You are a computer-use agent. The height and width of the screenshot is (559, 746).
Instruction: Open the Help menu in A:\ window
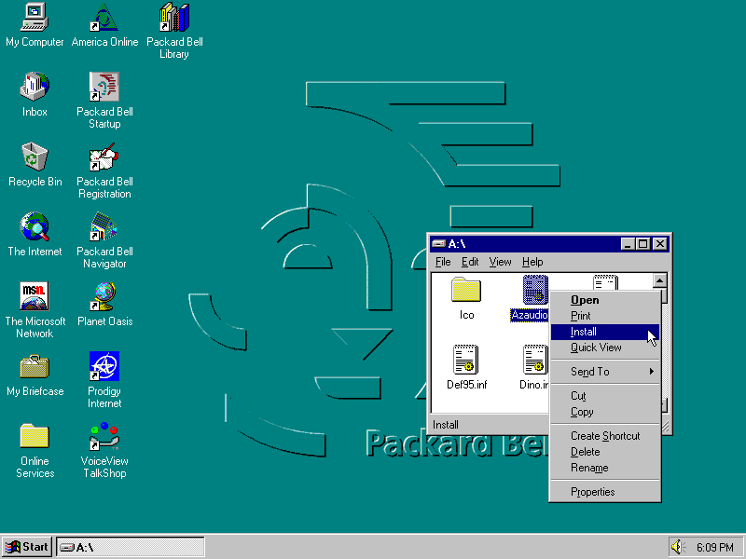532,262
